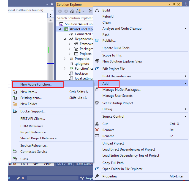Select Unload Project
The height and width of the screenshot is (181, 190).
141,143
